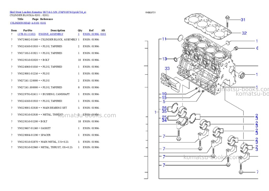This screenshot has height=191, width=269.
Task: Open the CYLINDER HEAD title link
Action: click(20, 23)
